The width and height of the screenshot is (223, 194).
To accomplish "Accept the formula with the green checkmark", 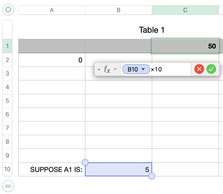I will [211, 69].
